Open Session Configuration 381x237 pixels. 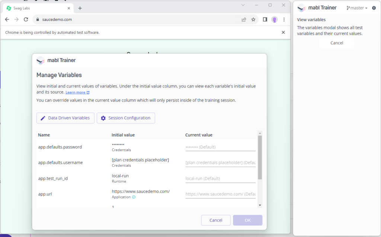click(x=126, y=118)
